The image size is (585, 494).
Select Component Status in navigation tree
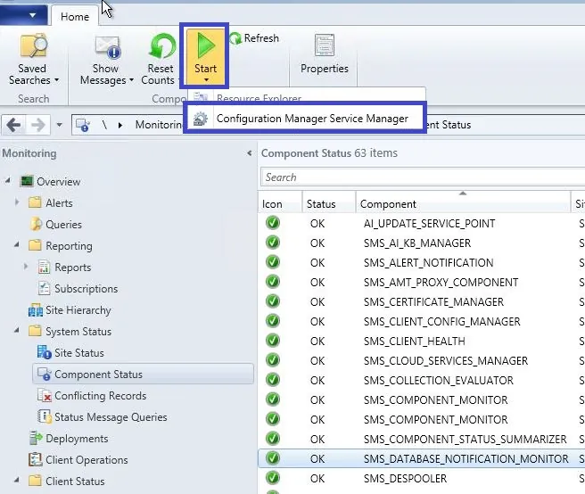(144, 374)
